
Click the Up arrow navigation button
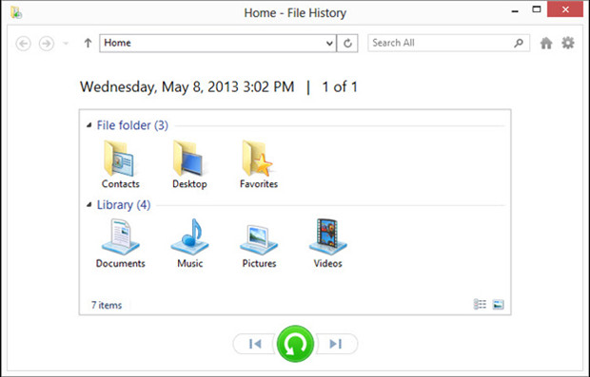point(88,43)
